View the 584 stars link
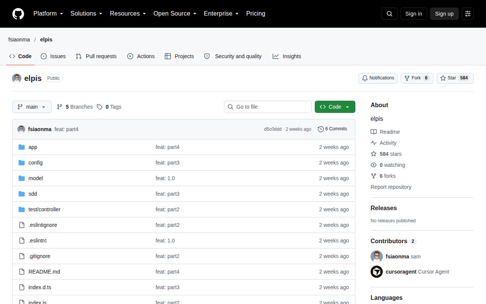The image size is (486, 304). coord(386,154)
